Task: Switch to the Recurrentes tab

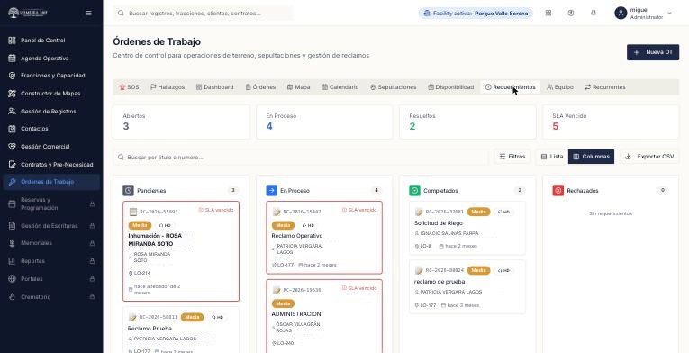Action: [605, 87]
